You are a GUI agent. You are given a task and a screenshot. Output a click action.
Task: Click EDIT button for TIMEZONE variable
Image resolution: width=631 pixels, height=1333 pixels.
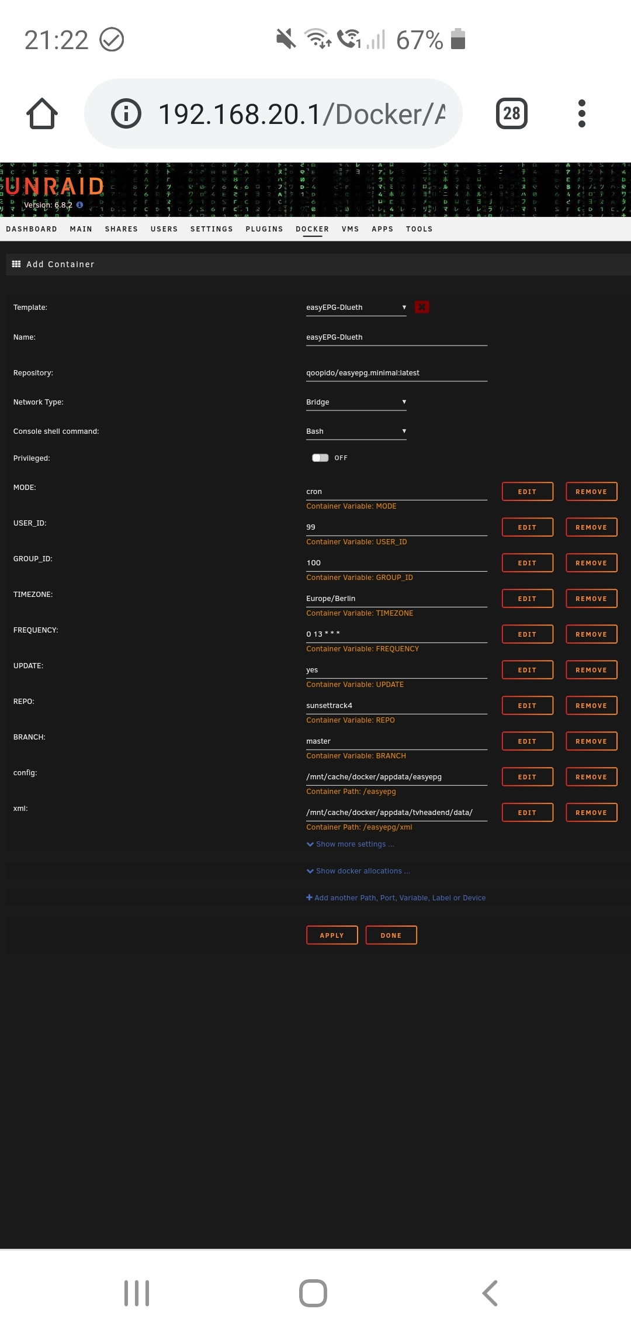[x=527, y=599]
